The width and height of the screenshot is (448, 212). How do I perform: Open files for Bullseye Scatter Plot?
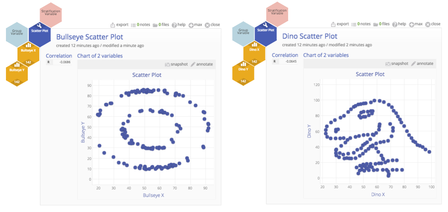(x=161, y=25)
